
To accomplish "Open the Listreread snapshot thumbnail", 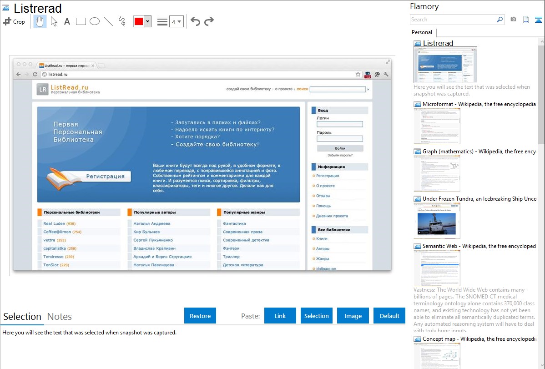I will (x=445, y=65).
